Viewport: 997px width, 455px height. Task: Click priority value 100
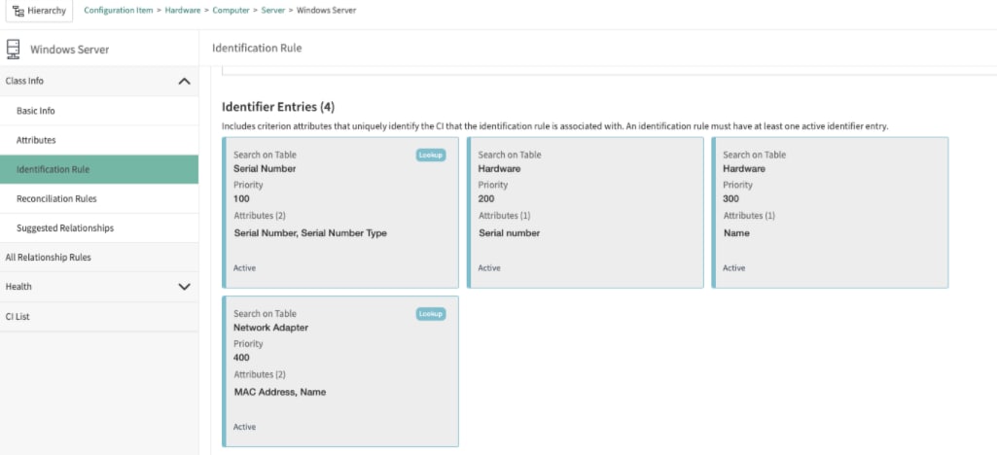pyautogui.click(x=241, y=199)
